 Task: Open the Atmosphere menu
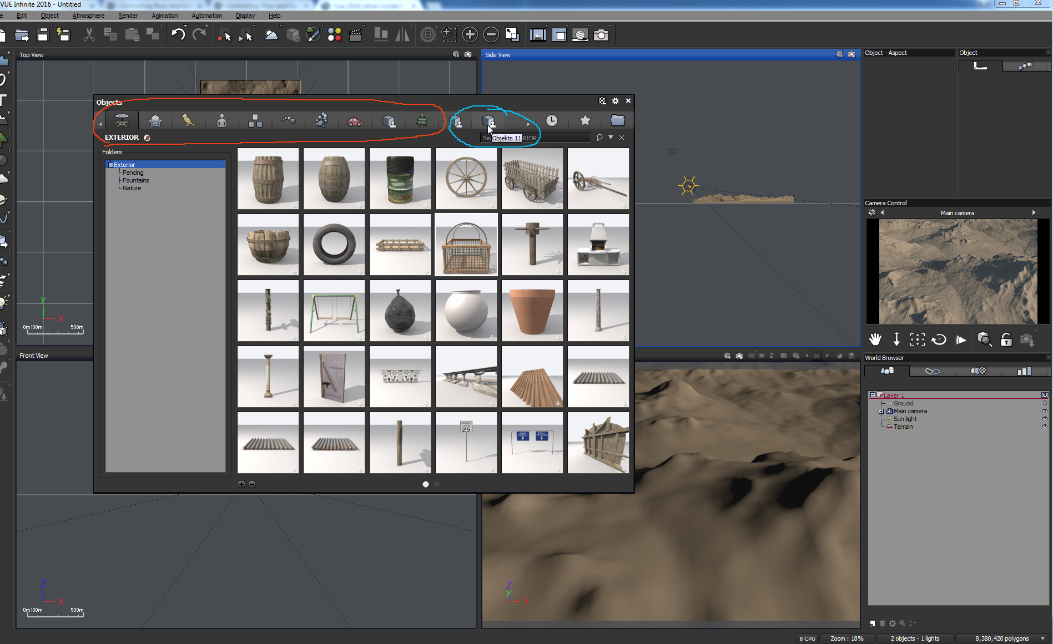click(88, 16)
